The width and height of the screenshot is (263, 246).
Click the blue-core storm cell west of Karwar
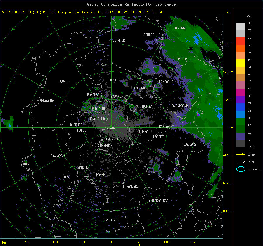(10, 125)
